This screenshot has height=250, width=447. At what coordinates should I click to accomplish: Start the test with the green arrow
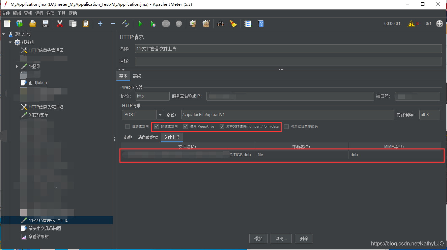point(140,24)
